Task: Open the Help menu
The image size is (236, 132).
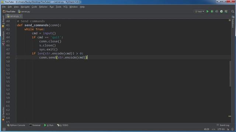Action: point(82,7)
